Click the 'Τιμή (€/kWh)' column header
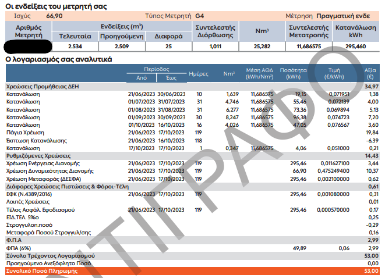 334,73
